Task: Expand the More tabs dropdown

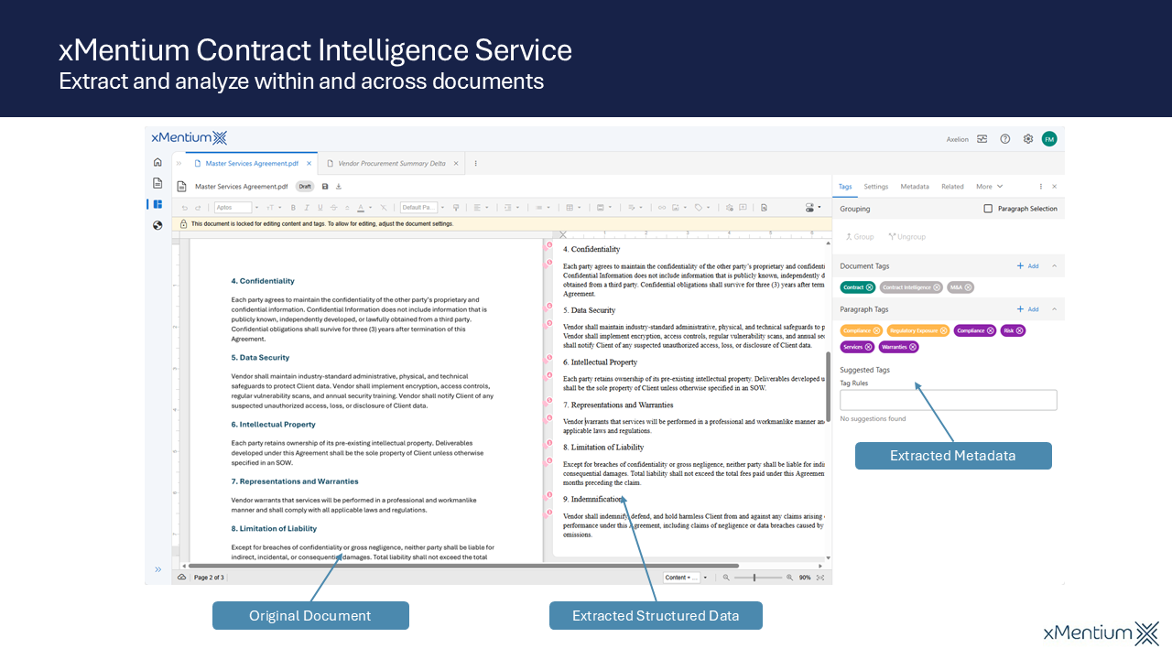Action: coord(989,187)
